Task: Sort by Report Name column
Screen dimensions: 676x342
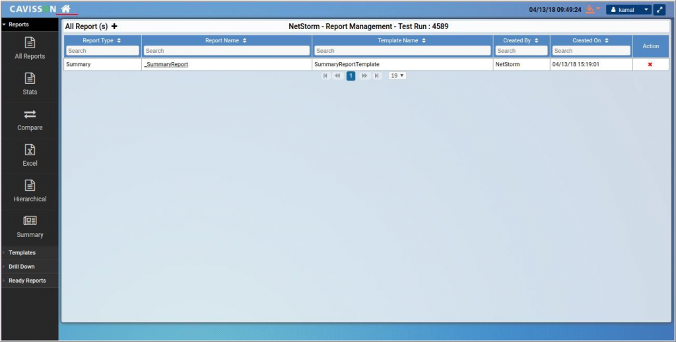Action: [245, 40]
